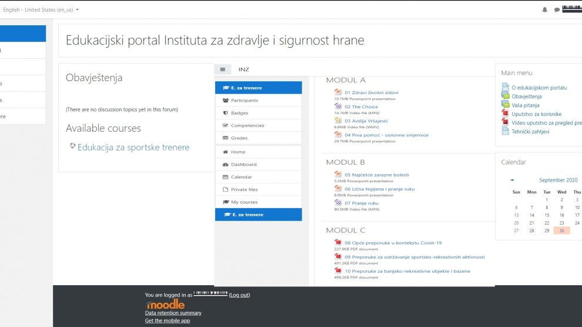Go to previous month in calendar
Viewport: 582px width, 327px height.
pos(512,180)
